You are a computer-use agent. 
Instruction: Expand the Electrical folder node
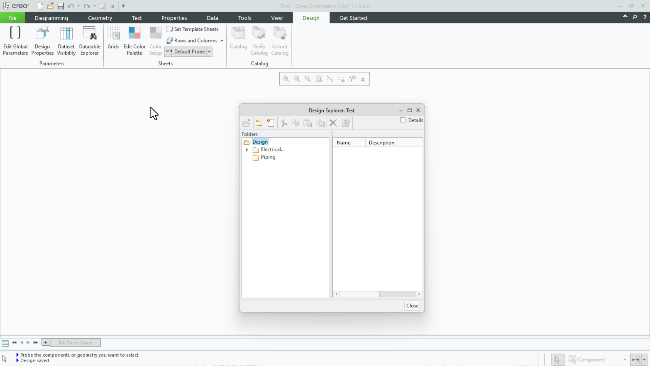247,150
